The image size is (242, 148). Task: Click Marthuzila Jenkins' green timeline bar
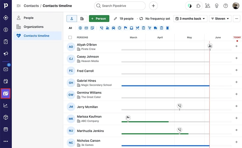(x=155, y=134)
